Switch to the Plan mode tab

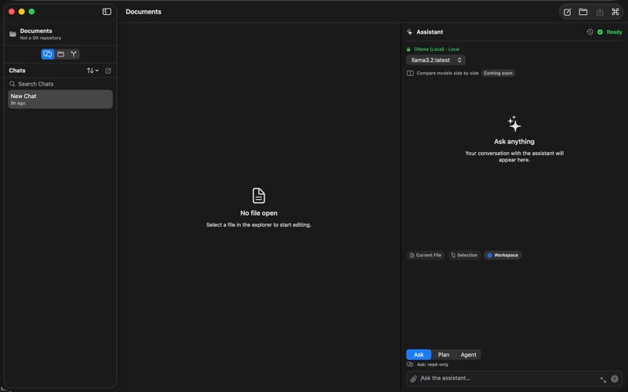[444, 355]
